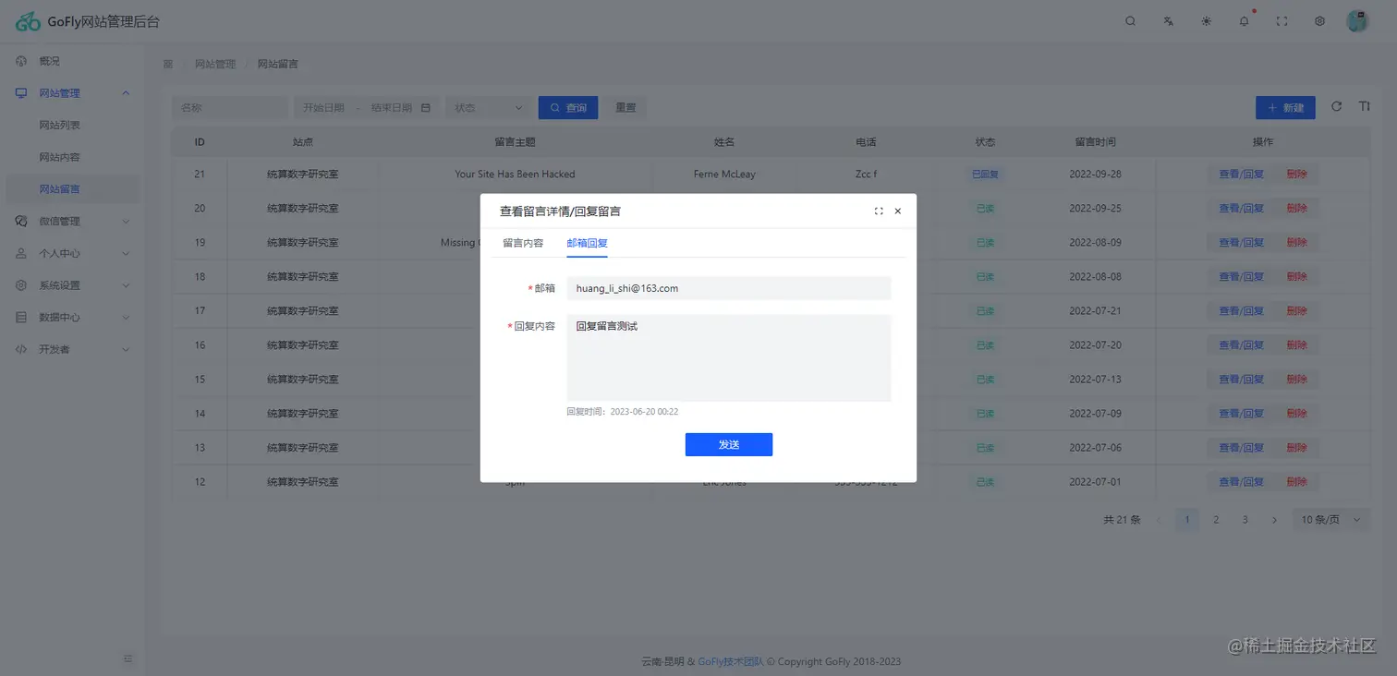The image size is (1397, 676).
Task: Click the language translation icon
Action: coord(1168,21)
